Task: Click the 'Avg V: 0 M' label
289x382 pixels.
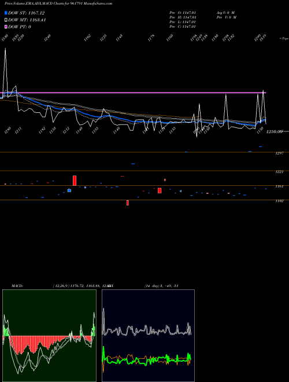Action: (225, 13)
